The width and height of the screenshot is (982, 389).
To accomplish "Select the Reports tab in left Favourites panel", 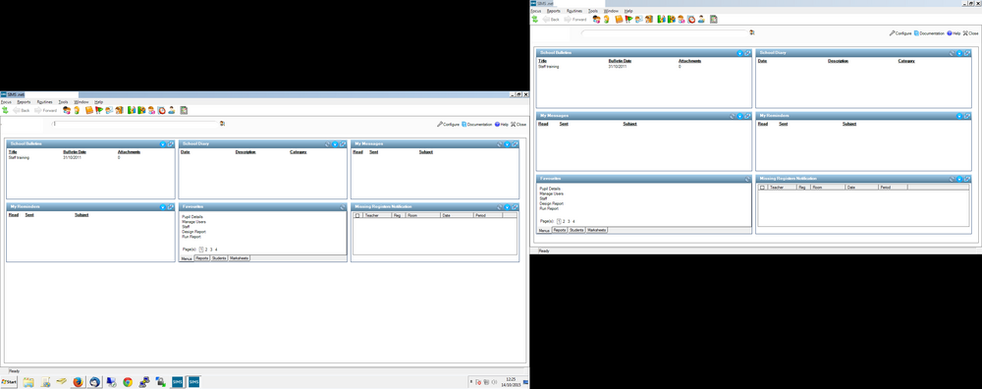I will (201, 258).
